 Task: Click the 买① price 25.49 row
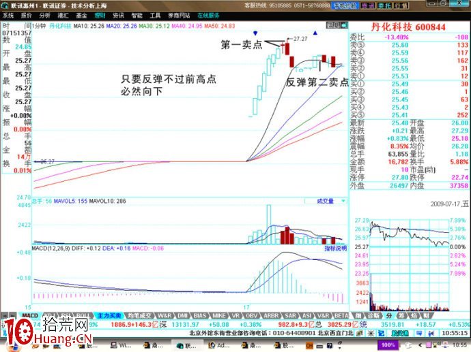pyautogui.click(x=409, y=84)
